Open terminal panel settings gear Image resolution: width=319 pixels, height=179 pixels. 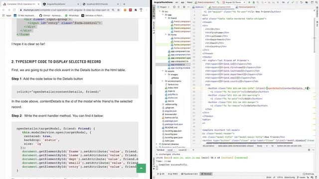tap(309, 150)
